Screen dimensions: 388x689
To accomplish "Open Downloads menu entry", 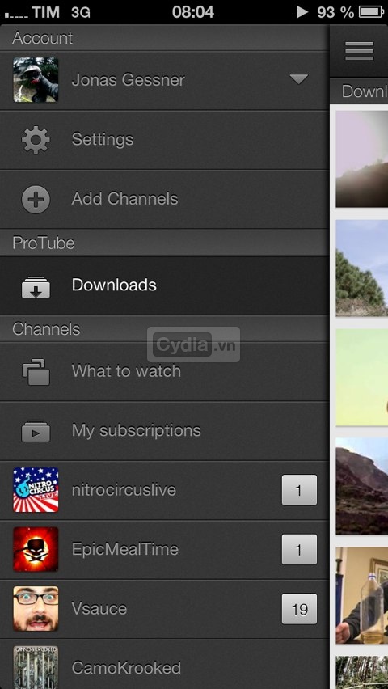I will (x=164, y=285).
